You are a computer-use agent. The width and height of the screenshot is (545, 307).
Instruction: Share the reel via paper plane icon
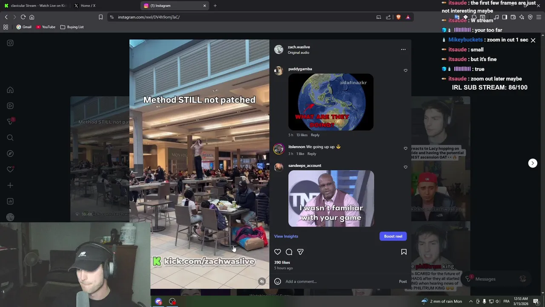click(x=300, y=252)
